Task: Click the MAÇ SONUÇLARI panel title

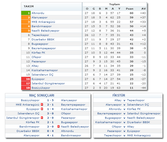Action: (49, 95)
